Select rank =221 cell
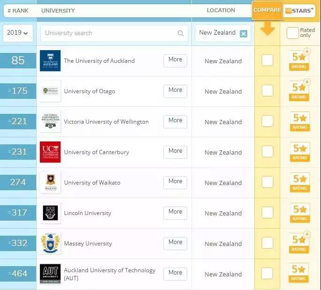Image resolution: width=321 pixels, height=290 pixels. (18, 122)
